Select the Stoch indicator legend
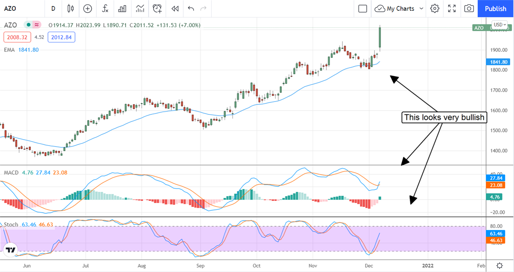Screen dimensions: 514x272 click(x=11, y=224)
